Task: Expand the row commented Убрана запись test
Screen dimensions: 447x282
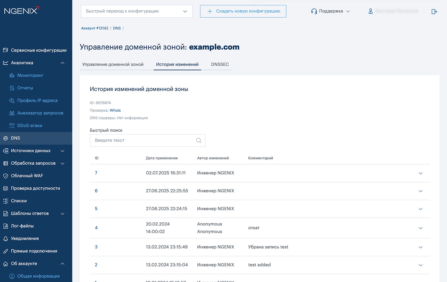Action: click(x=421, y=247)
